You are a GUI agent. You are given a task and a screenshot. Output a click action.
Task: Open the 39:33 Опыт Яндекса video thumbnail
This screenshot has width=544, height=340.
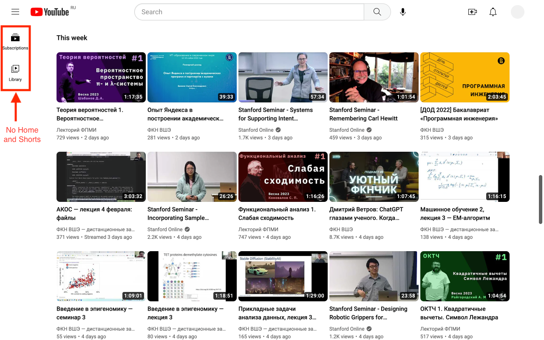(192, 77)
